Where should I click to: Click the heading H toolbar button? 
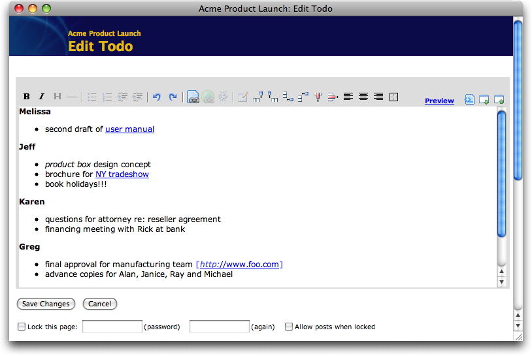[x=57, y=97]
